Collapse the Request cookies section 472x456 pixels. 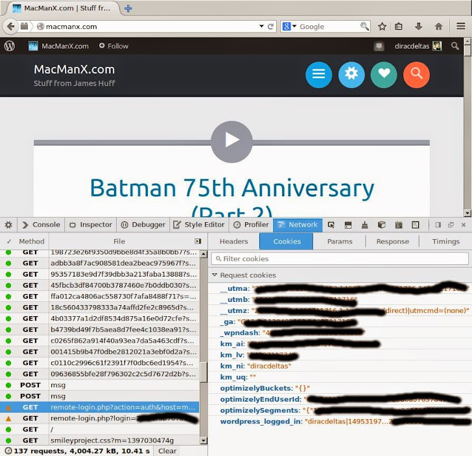215,275
